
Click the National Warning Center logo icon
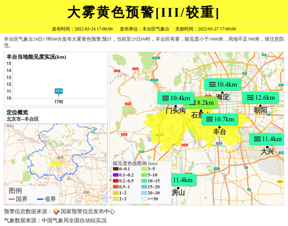pyautogui.click(x=56, y=212)
